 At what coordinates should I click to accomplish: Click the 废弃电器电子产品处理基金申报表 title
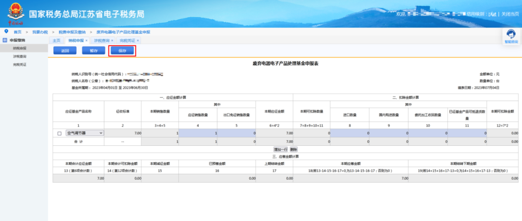tap(286, 63)
